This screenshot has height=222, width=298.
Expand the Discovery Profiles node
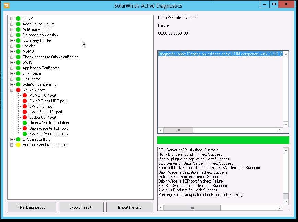click(12, 40)
